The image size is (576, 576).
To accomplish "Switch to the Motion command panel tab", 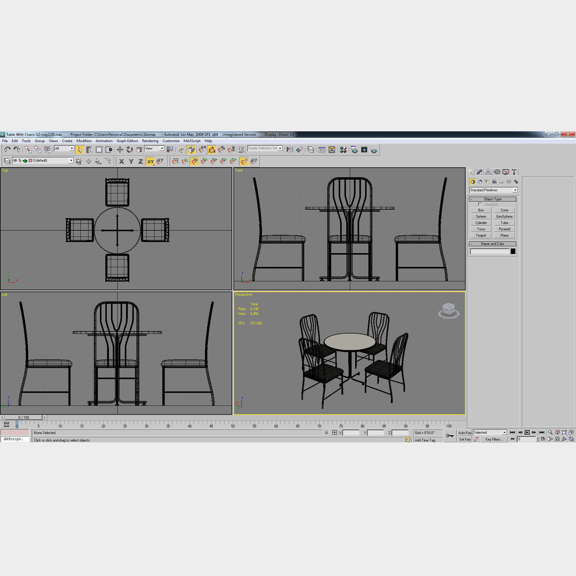I will [497, 172].
